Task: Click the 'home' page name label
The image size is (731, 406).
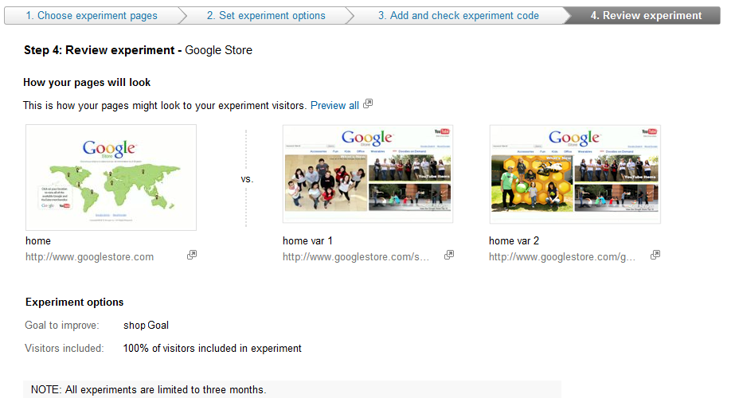Action: 38,240
